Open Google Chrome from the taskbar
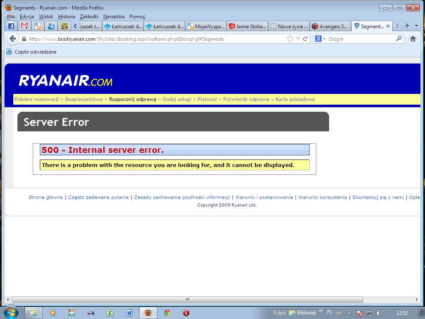Screen dimensions: 425x319 point(167,313)
